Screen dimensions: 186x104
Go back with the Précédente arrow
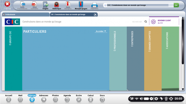pyautogui.click(x=23, y=5)
